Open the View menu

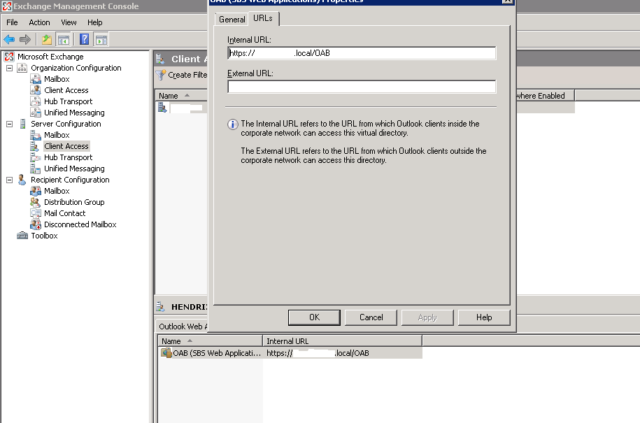coord(69,22)
